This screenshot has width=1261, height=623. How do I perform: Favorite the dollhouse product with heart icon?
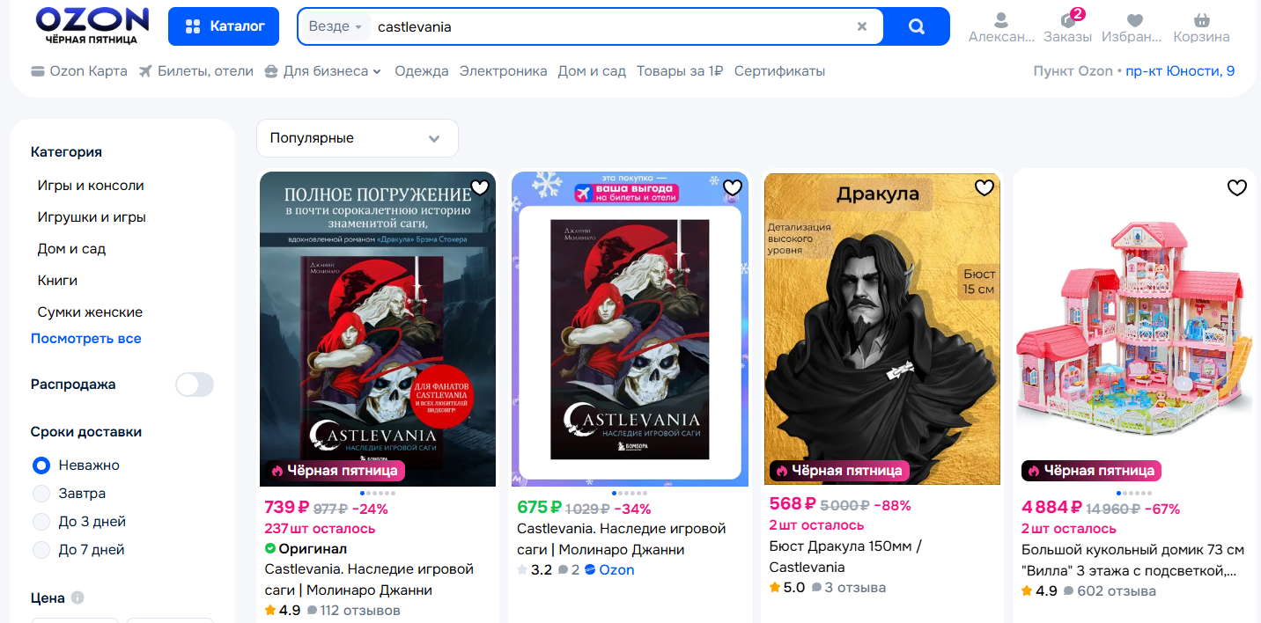[x=1237, y=187]
